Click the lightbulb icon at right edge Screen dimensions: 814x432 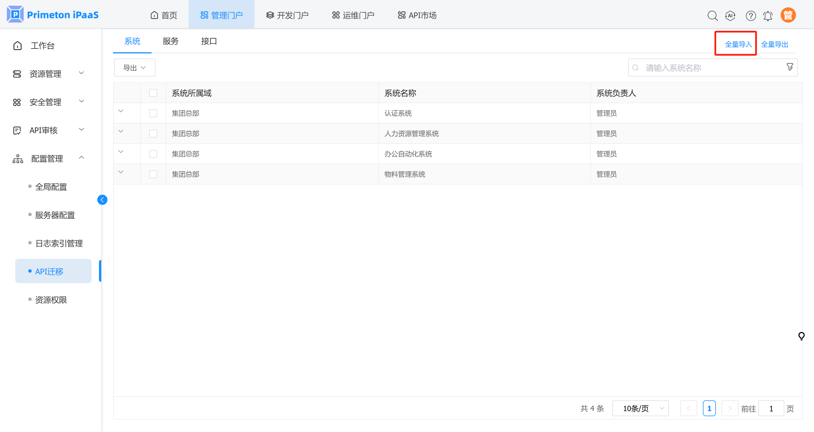[801, 336]
